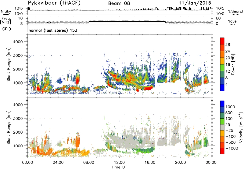Viewport: 244px width, 169px height.
Task: Click the 12:00 time axis label
Action: (x=119, y=163)
